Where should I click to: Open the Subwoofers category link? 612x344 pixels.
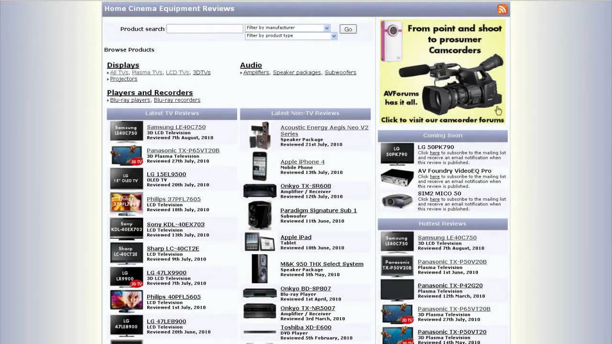(340, 73)
